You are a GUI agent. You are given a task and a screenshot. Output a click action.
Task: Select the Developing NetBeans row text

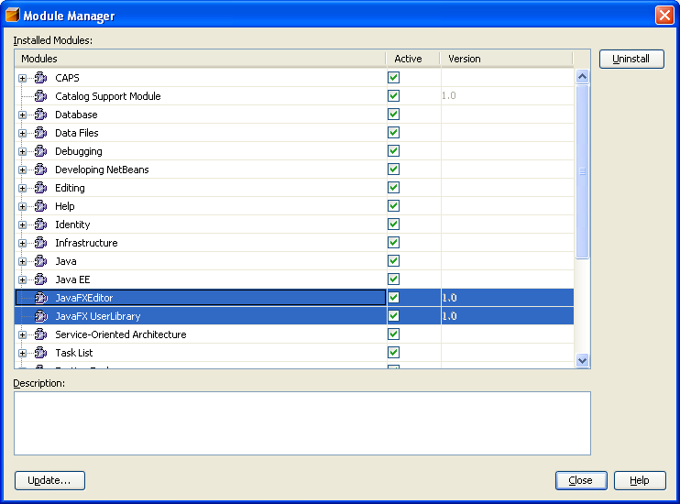[102, 170]
